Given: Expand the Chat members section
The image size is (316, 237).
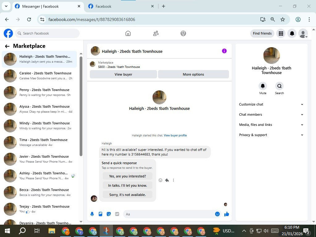Looking at the screenshot, I should [271, 114].
